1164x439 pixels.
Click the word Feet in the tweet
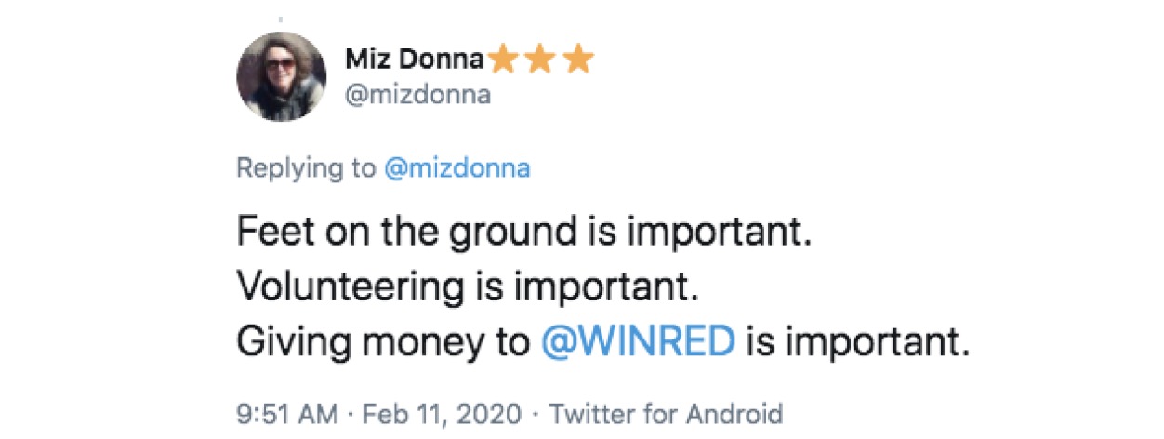270,233
